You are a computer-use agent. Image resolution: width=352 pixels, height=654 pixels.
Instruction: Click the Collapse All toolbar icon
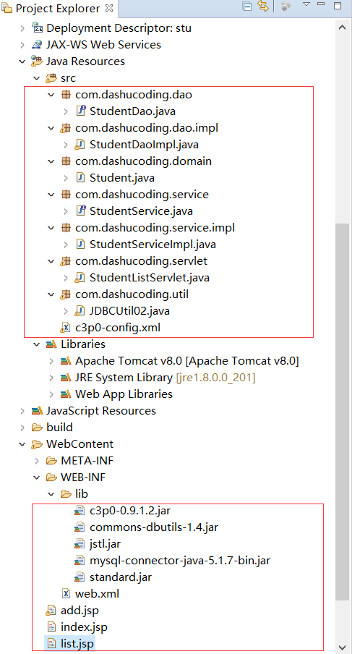pos(247,7)
